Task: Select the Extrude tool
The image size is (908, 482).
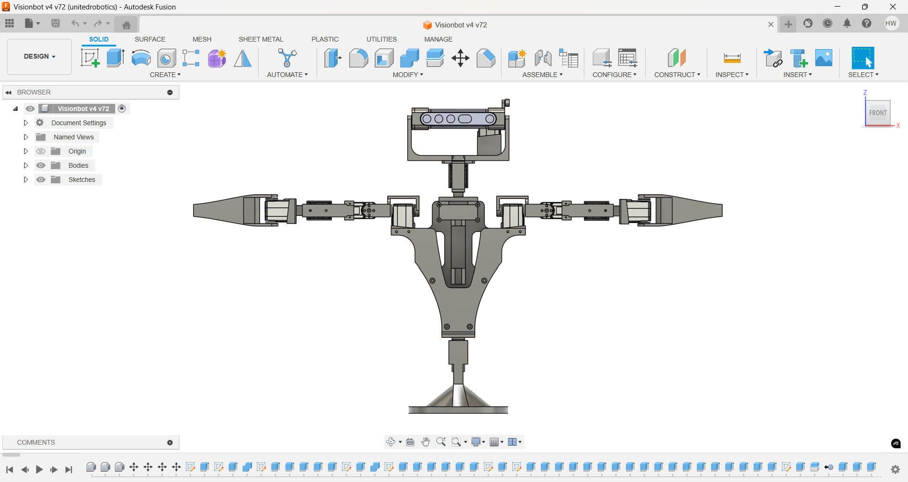Action: click(115, 58)
